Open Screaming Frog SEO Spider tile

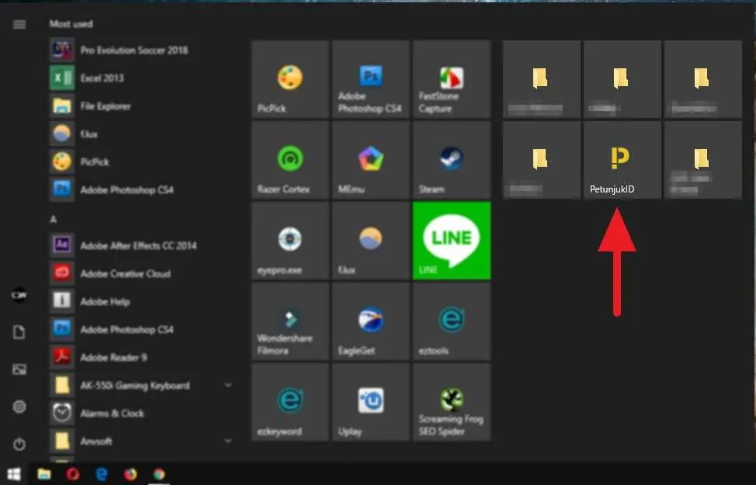pos(452,402)
